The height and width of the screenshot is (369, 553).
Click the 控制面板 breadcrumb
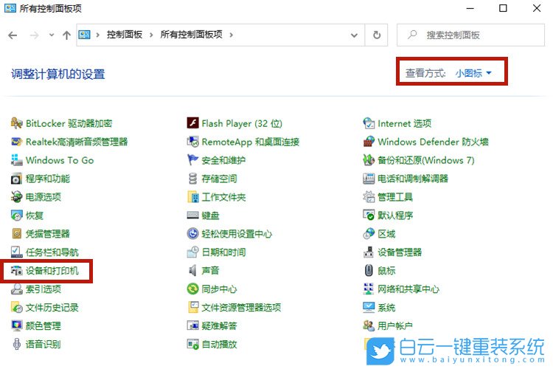pos(125,35)
